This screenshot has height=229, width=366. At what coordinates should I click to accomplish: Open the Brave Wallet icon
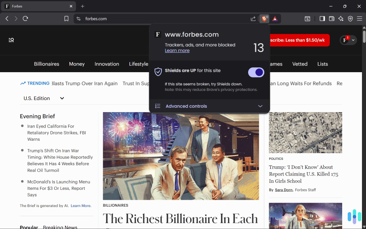(331, 18)
